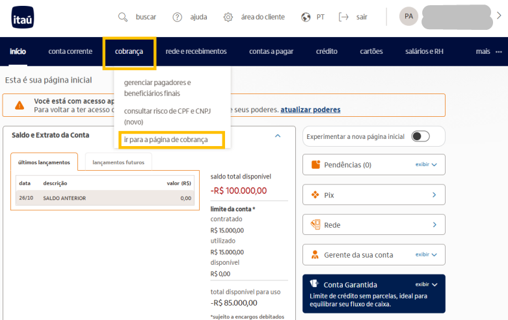The height and width of the screenshot is (320, 508).
Task: Click the área do cliente gear icon
Action: point(228,17)
